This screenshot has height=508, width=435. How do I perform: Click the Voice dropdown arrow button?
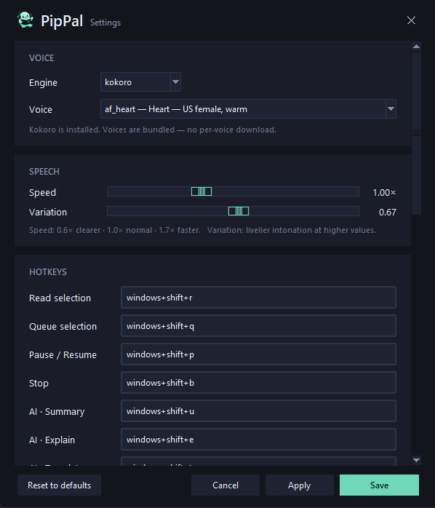(x=391, y=109)
